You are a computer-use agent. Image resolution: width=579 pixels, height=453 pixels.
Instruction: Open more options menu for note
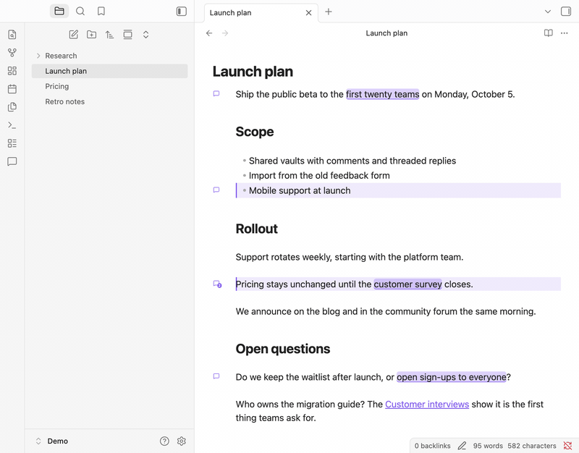click(565, 33)
